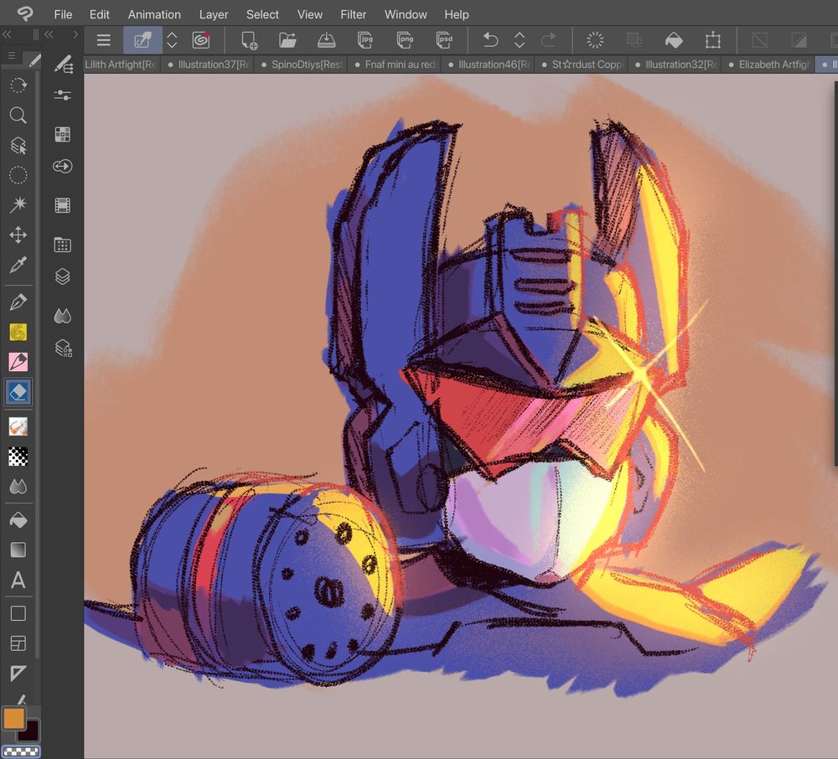
Task: Export image as jpg
Action: point(365,40)
